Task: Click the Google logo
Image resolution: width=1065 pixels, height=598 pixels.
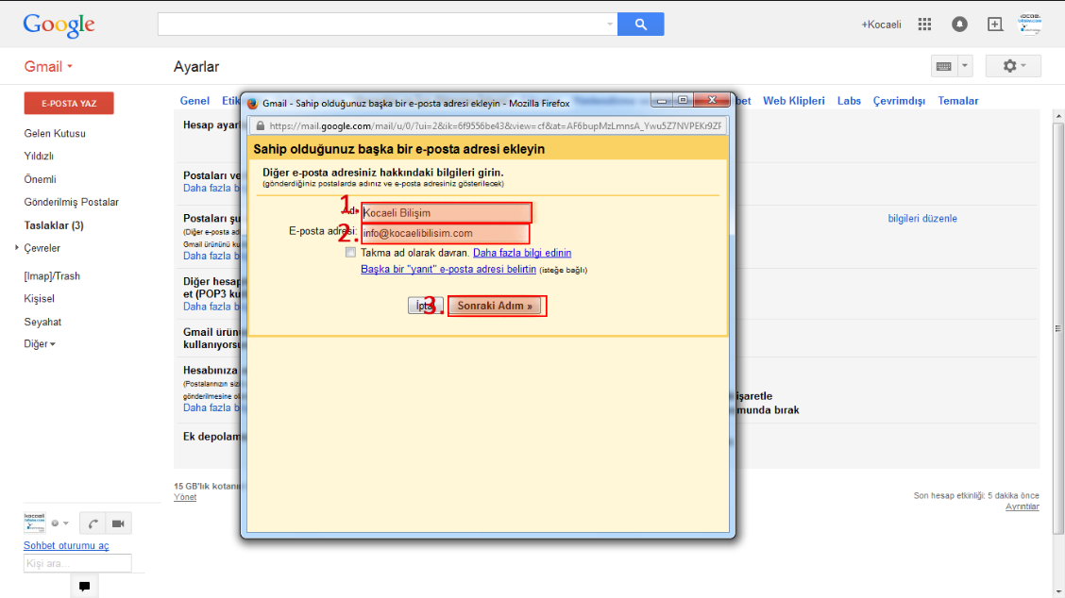Action: point(59,25)
